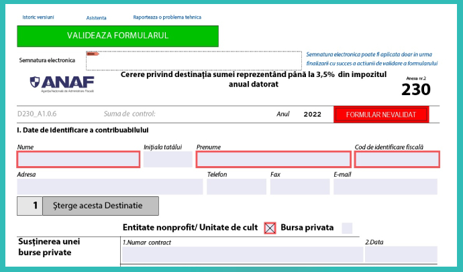Open Istoric versiuni link
463x272 pixels.
tap(38, 17)
